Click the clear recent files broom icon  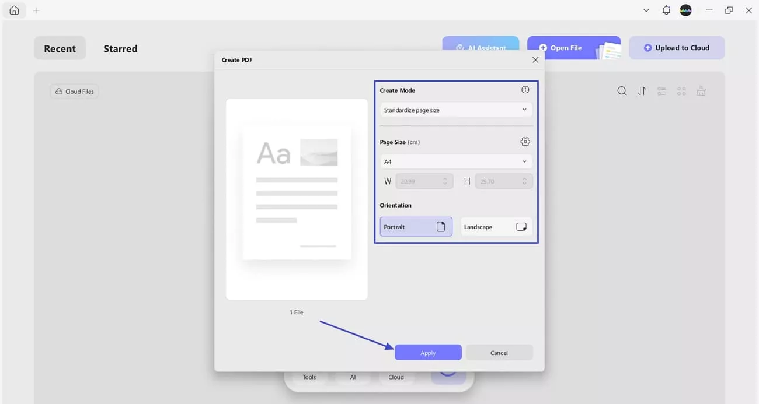[x=701, y=91]
